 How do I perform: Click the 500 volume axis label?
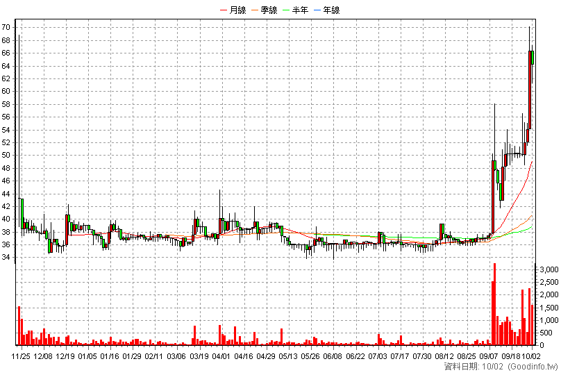pos(546,333)
